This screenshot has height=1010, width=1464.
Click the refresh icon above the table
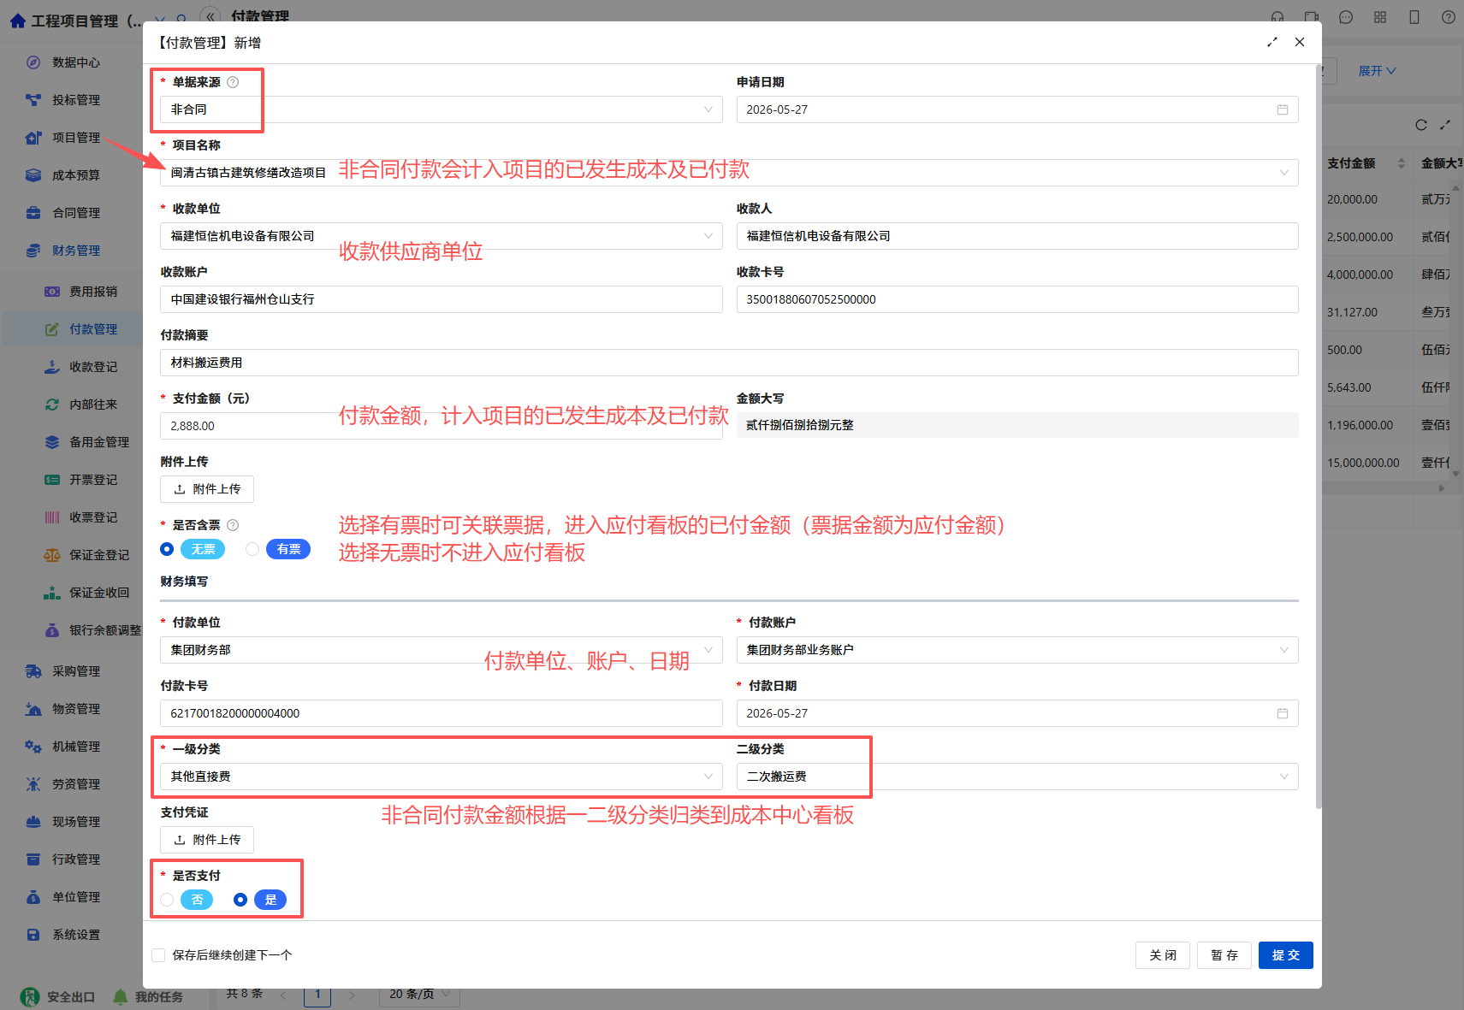1421,125
